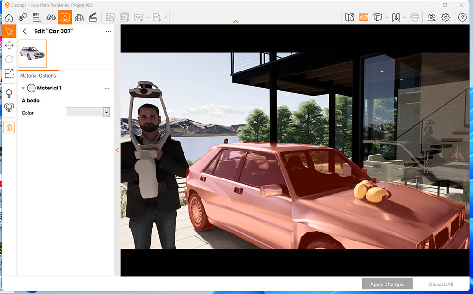Toggle the Mini Map icon
This screenshot has width=473, height=294.
(350, 18)
